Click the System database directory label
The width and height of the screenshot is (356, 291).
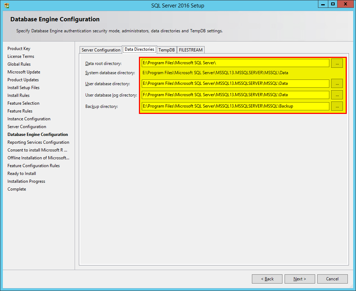(x=110, y=73)
